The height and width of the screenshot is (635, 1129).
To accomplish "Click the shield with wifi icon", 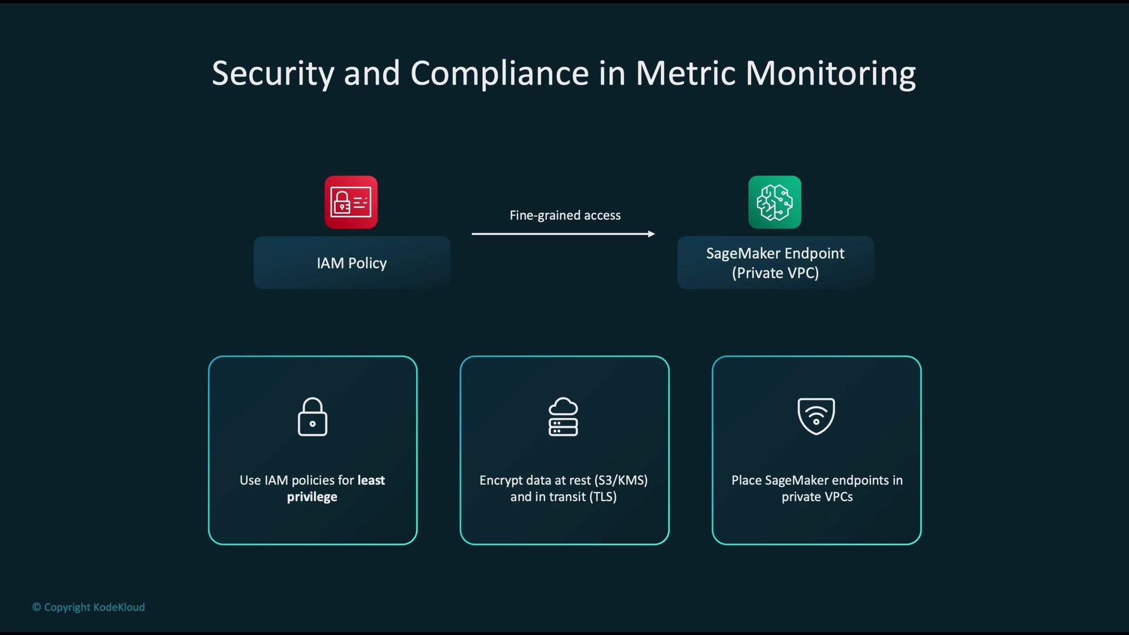I will point(816,416).
